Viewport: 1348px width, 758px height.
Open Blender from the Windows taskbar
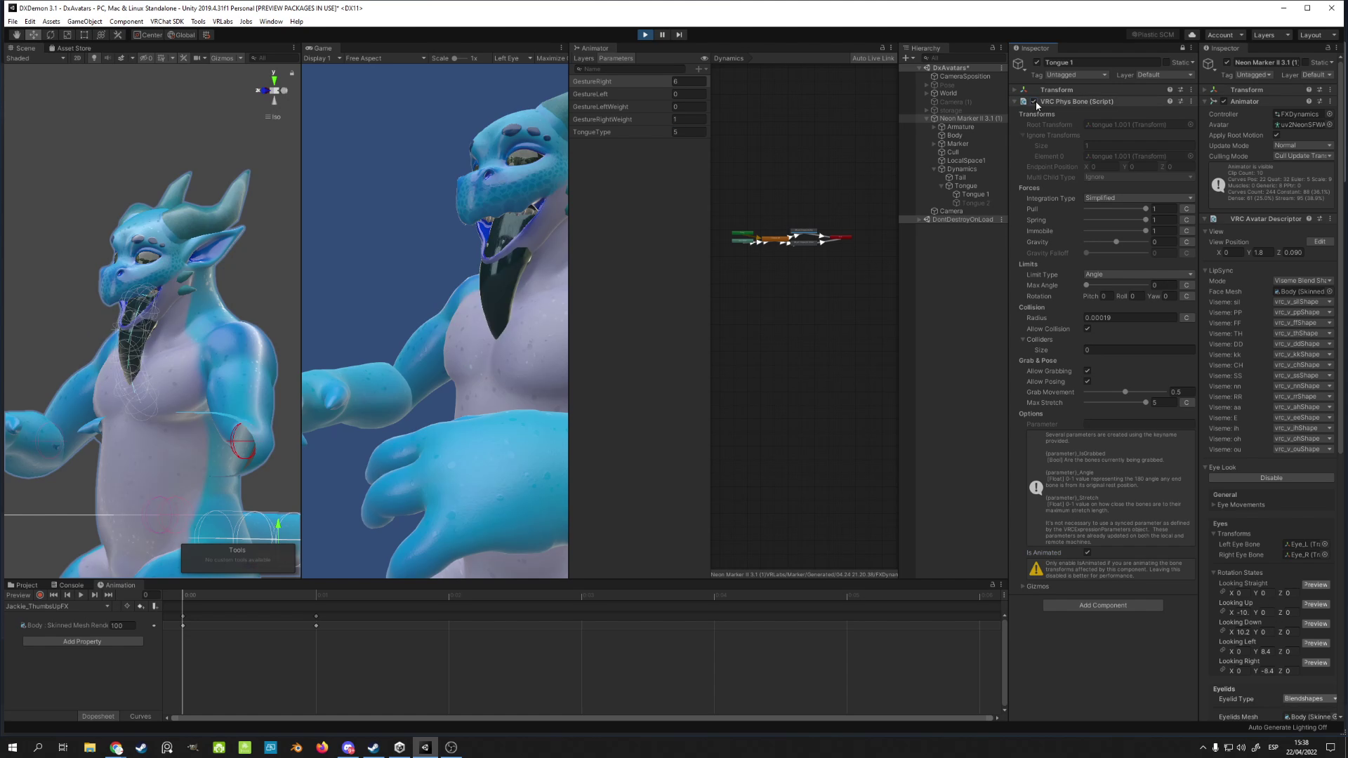pyautogui.click(x=296, y=747)
